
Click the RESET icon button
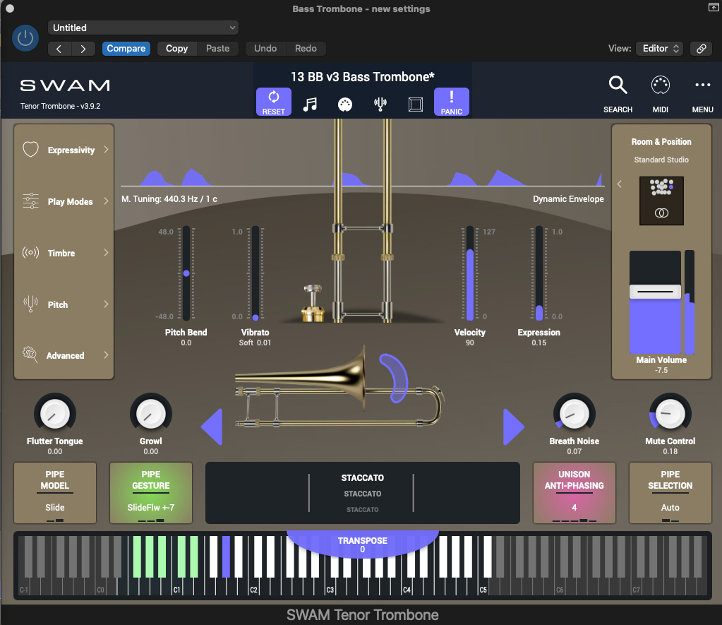(x=274, y=102)
